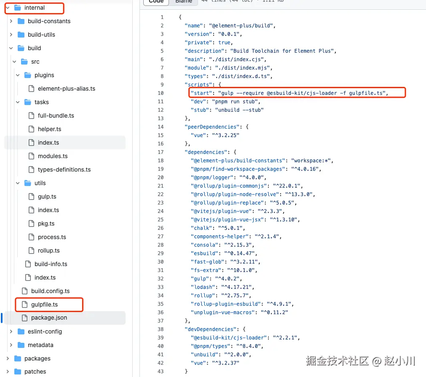
Task: Open element-plus-alias.ts in the tree
Action: coord(67,89)
